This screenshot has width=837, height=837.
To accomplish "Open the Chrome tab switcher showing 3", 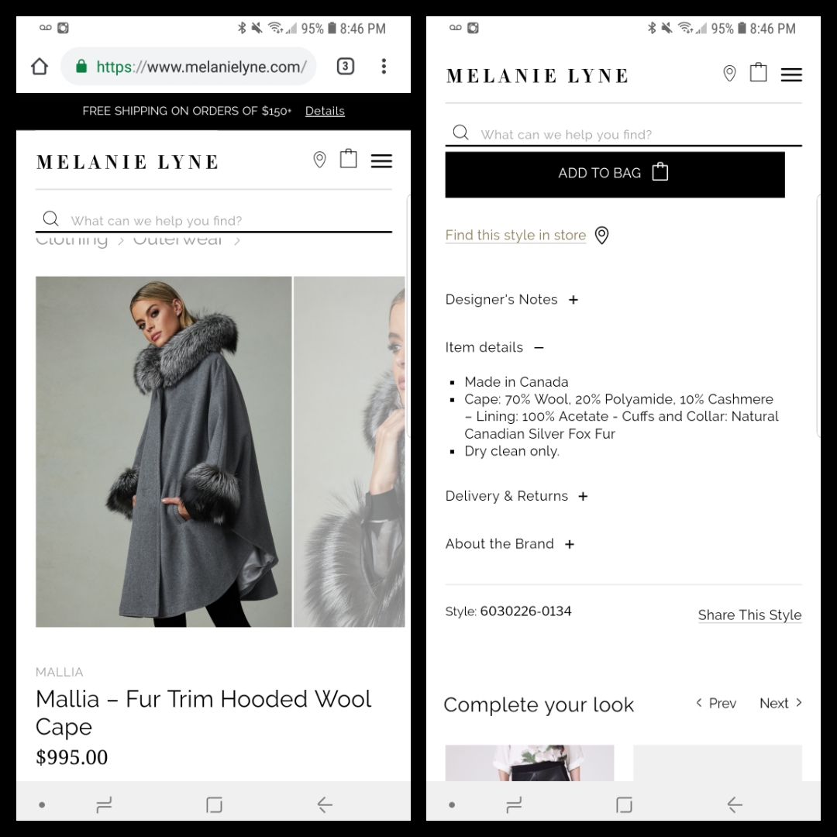I will click(x=346, y=67).
